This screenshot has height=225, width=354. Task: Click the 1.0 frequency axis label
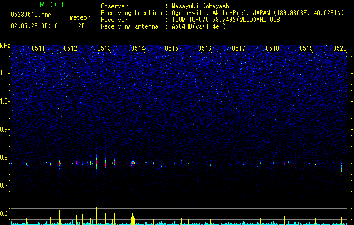pyautogui.click(x=5, y=101)
